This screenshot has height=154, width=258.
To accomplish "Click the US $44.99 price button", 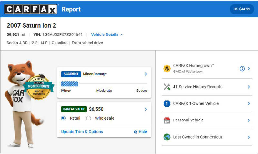I will tap(242, 9).
